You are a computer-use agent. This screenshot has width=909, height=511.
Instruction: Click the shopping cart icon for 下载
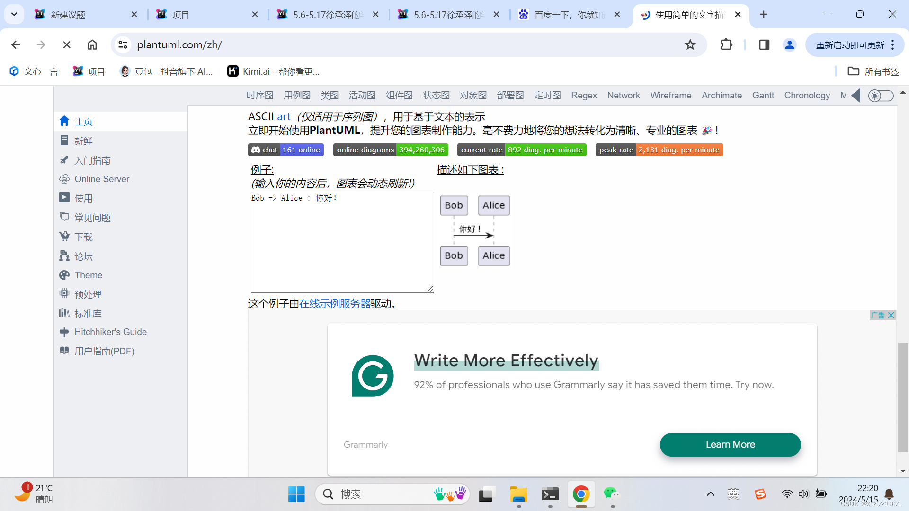(64, 237)
